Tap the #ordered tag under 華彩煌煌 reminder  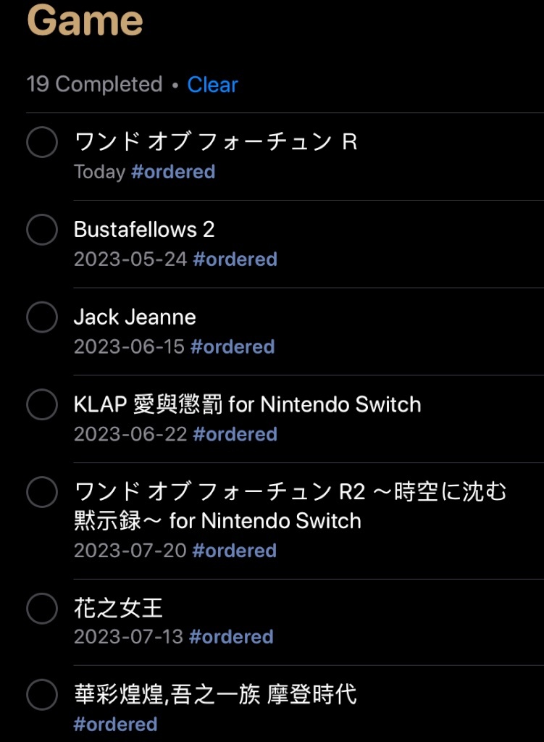[x=115, y=725]
